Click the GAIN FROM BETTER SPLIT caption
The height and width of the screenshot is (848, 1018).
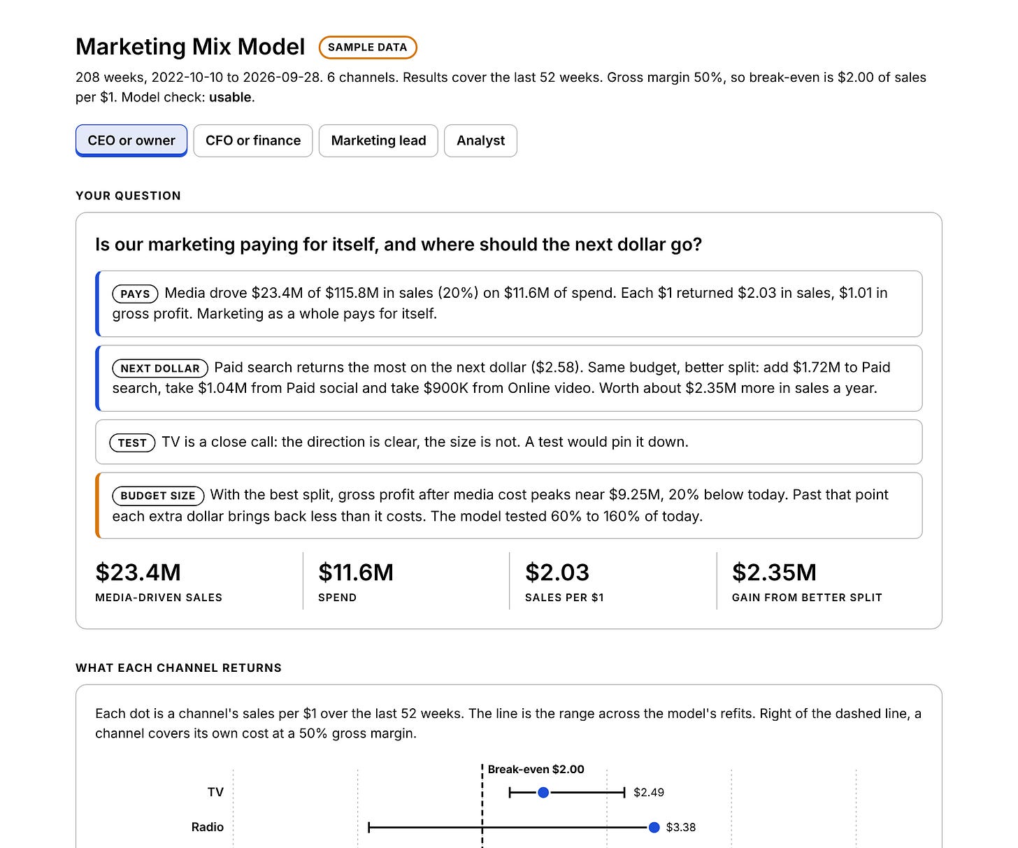click(x=807, y=598)
